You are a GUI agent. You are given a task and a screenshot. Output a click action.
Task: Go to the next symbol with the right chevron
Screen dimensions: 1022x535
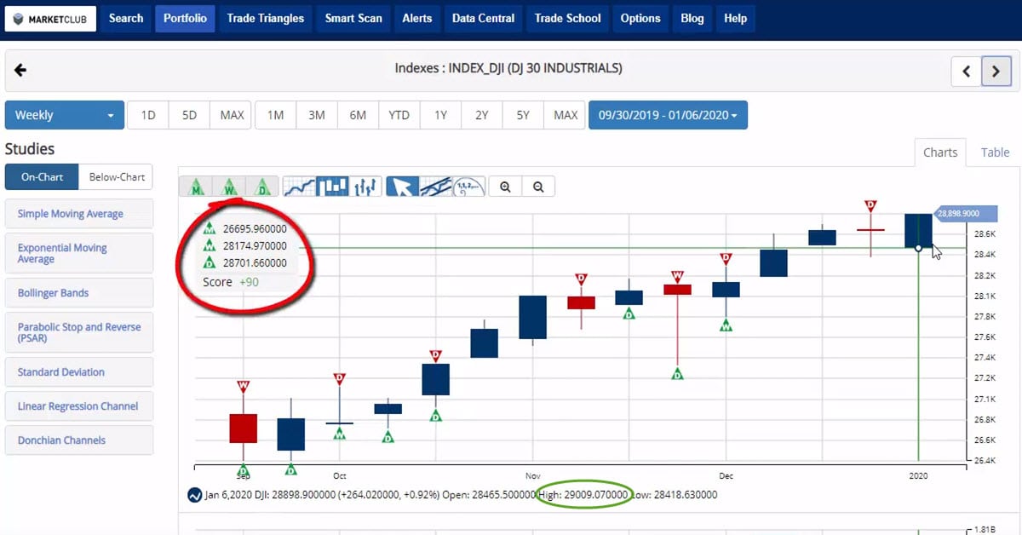pyautogui.click(x=996, y=72)
